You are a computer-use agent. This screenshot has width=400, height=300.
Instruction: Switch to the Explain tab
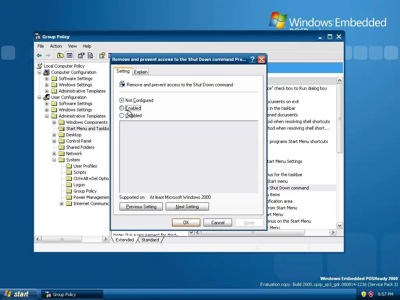[141, 72]
